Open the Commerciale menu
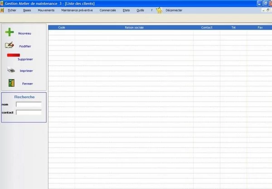 108,10
